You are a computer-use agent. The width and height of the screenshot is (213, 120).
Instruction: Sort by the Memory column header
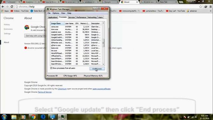tap(85, 23)
